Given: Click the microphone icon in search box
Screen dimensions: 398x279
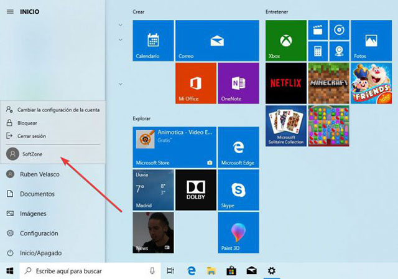Looking at the screenshot, I should [x=152, y=271].
